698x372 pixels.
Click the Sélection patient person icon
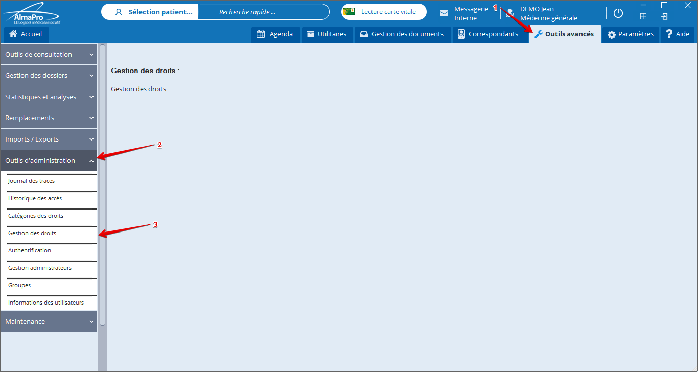click(x=119, y=12)
